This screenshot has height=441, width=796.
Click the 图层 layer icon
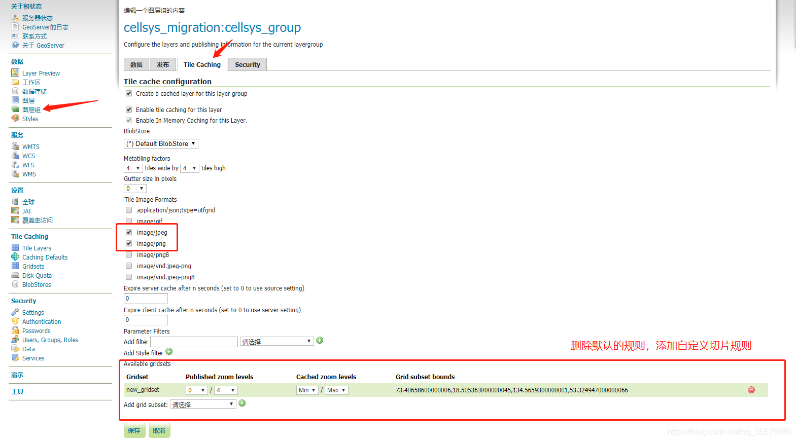pos(15,100)
